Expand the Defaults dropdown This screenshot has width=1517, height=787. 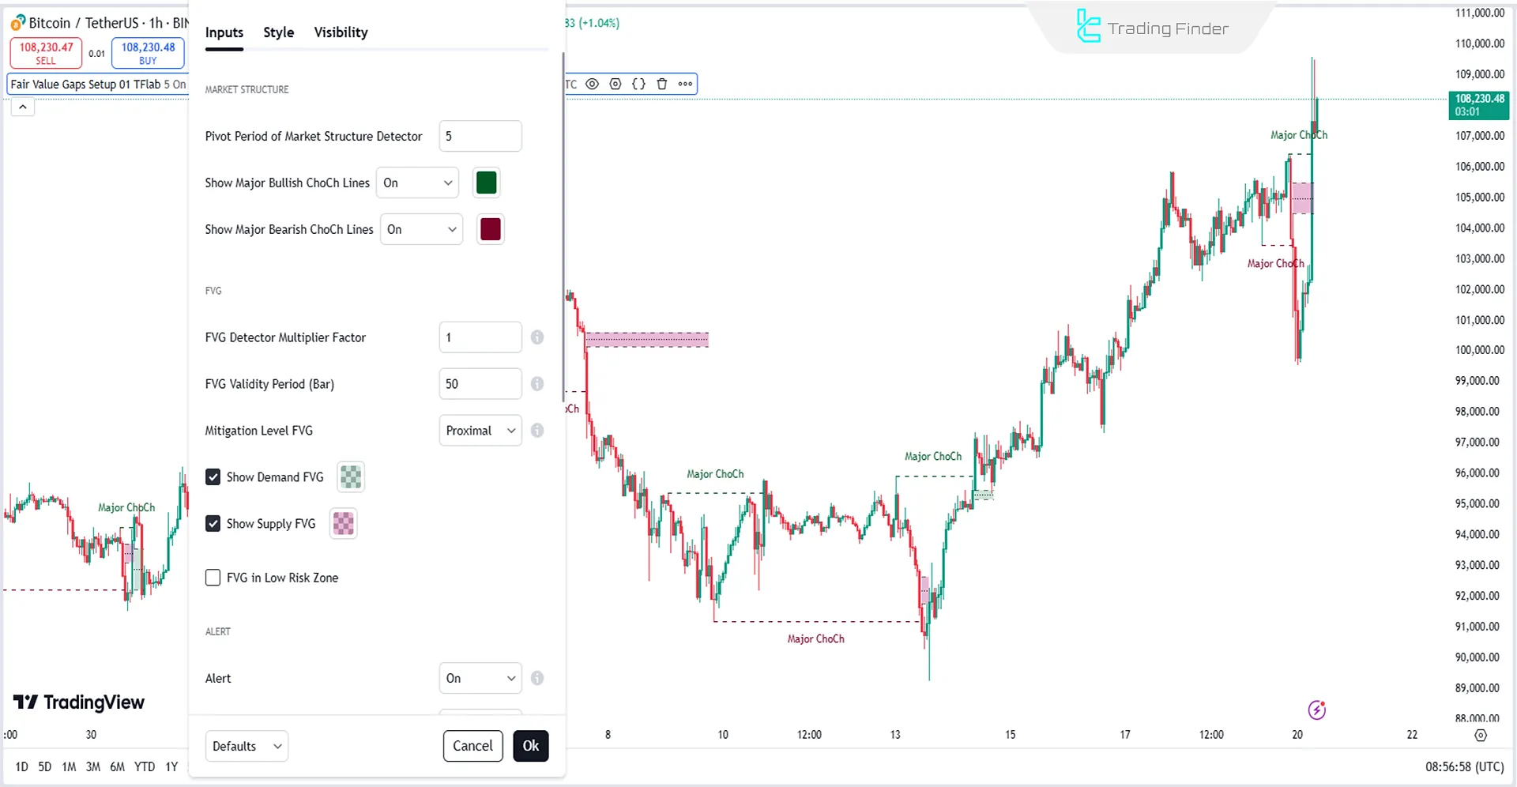[246, 746]
